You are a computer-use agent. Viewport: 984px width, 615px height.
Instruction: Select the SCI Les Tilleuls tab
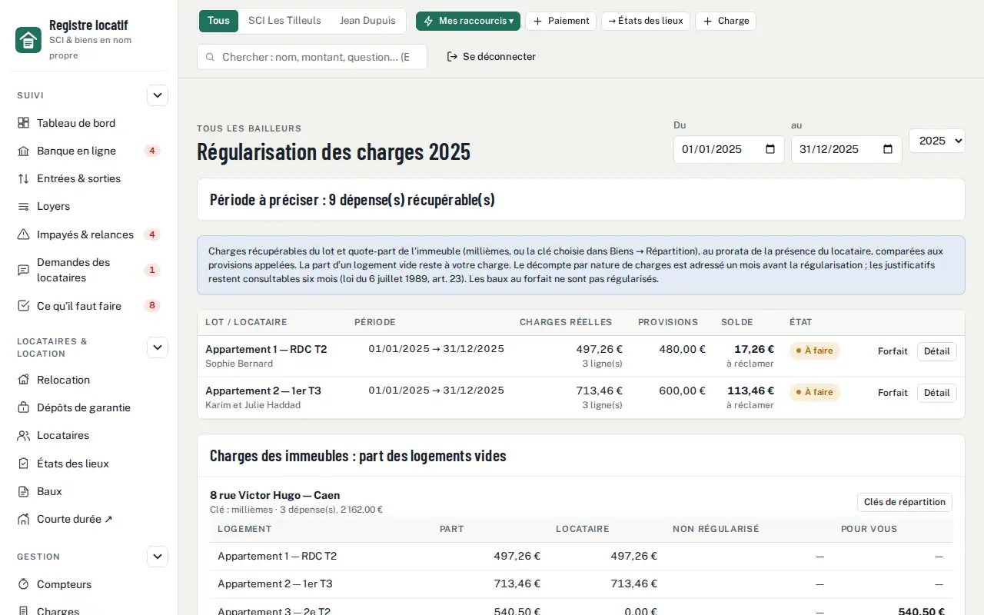click(284, 21)
